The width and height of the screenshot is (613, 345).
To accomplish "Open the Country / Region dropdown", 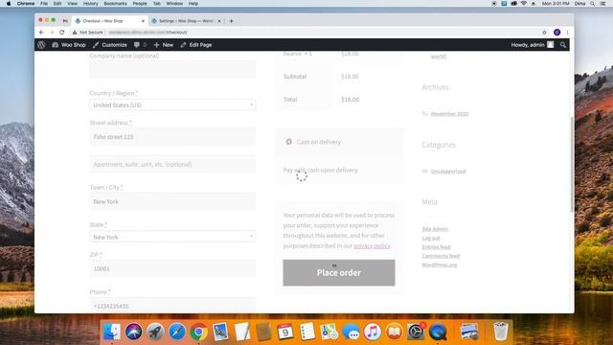I will click(x=172, y=104).
